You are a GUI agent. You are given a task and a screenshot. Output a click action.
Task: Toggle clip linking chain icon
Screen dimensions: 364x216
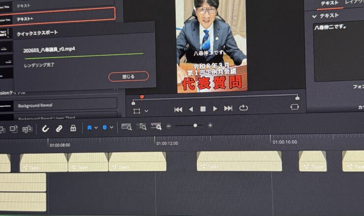pos(59,128)
